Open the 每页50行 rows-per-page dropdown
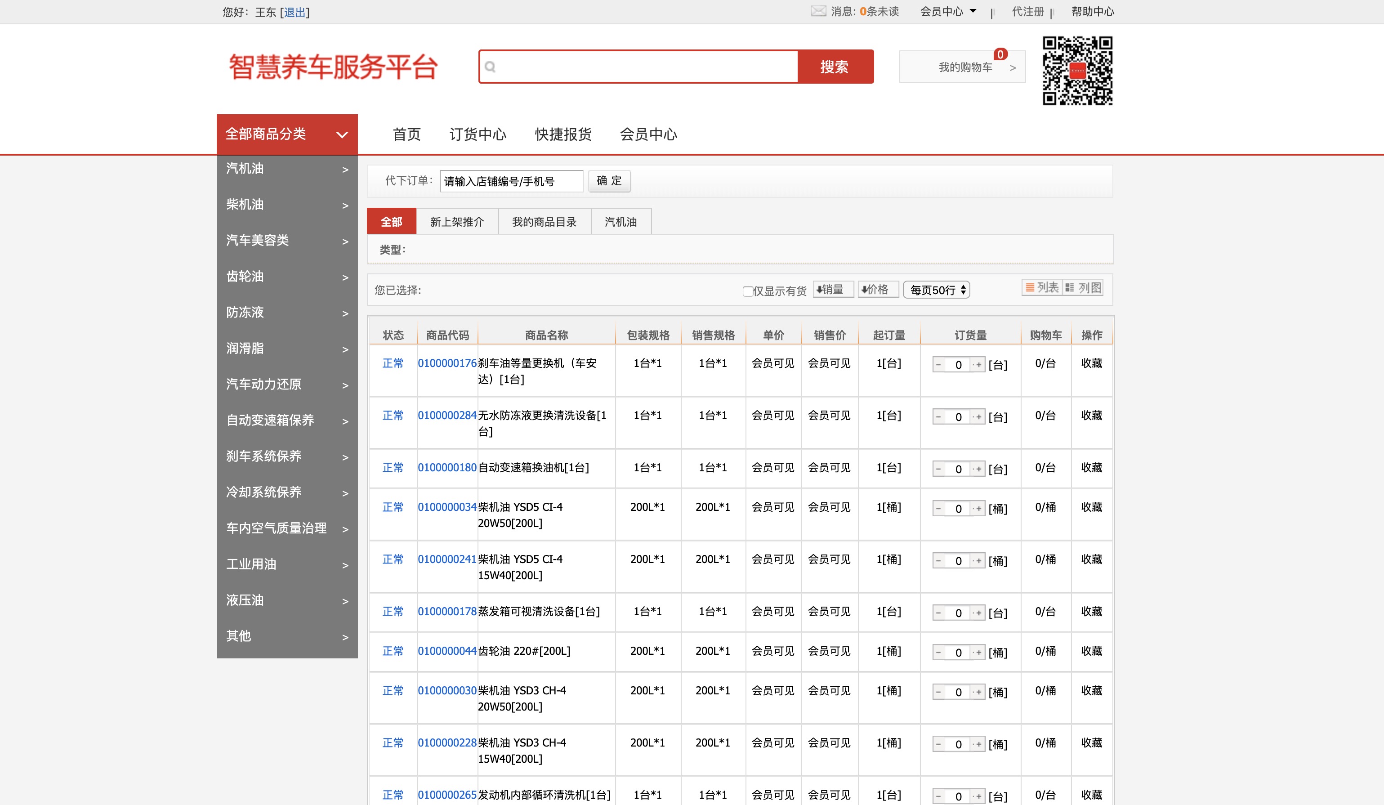 tap(937, 290)
